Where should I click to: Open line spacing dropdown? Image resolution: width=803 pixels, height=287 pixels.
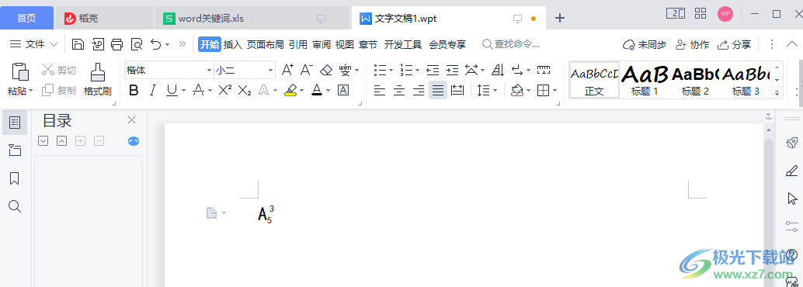click(495, 91)
